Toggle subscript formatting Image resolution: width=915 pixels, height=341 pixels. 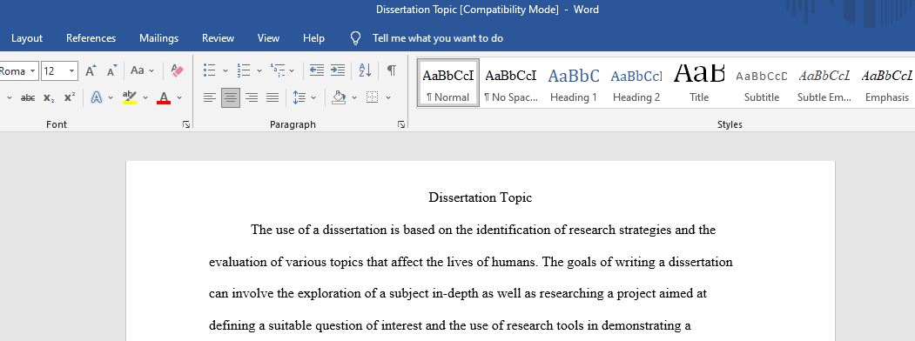pyautogui.click(x=49, y=98)
